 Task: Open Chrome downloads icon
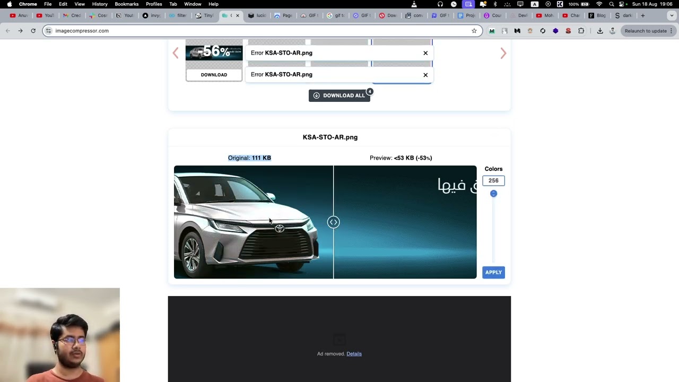click(x=600, y=31)
